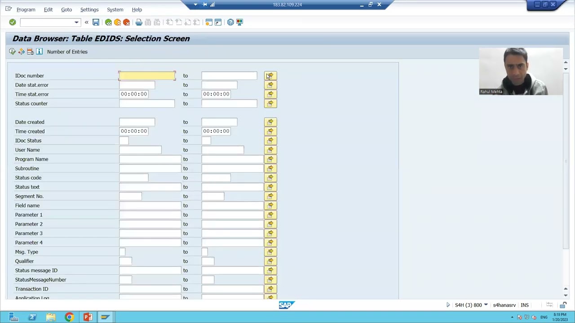Click the s4hanasrv server name in status bar
This screenshot has width=575, height=323.
(x=504, y=305)
